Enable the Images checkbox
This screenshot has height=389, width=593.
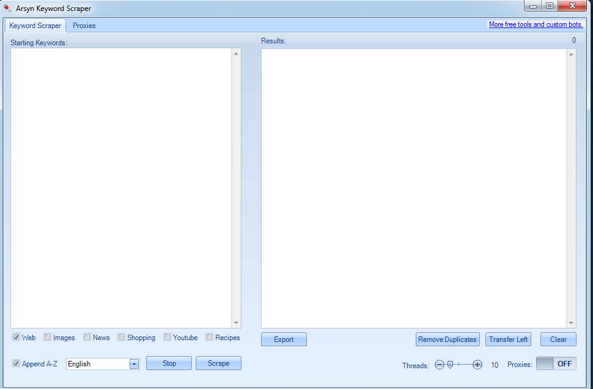(48, 337)
